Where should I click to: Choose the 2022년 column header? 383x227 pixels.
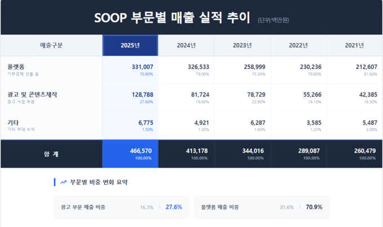[x=298, y=45]
